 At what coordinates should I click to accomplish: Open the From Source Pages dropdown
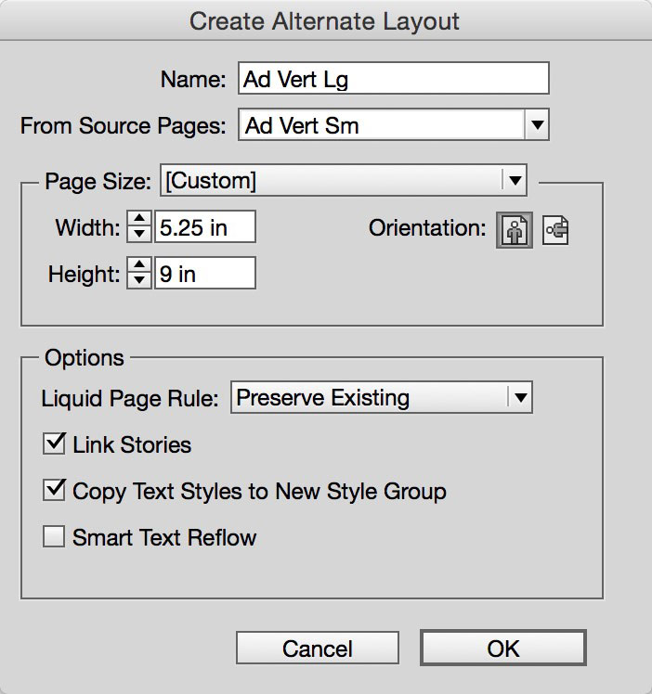[x=537, y=125]
